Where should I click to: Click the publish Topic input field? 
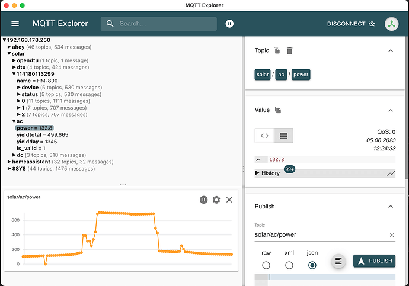(x=321, y=235)
